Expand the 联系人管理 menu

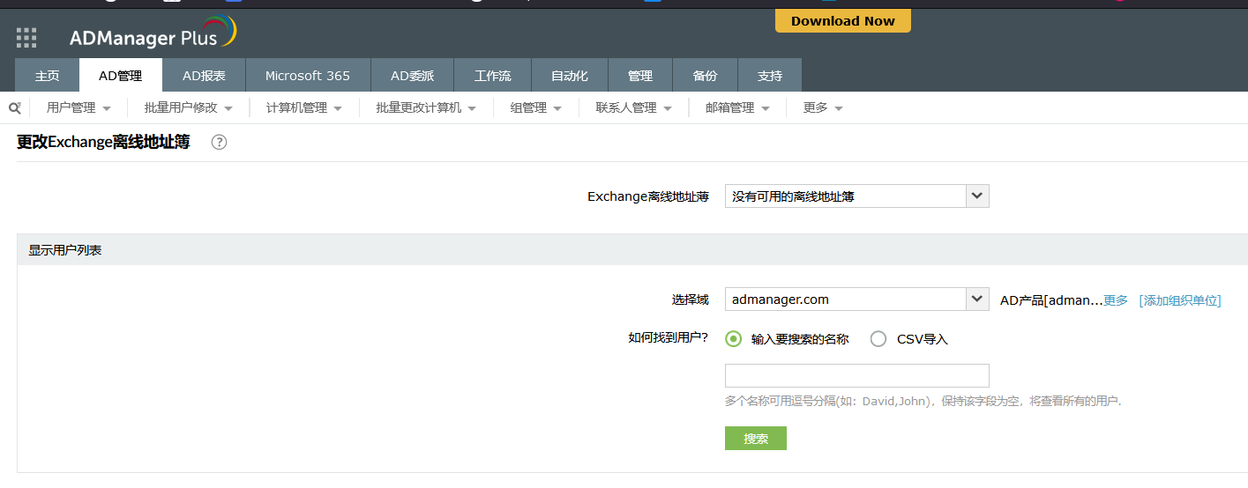(x=634, y=107)
